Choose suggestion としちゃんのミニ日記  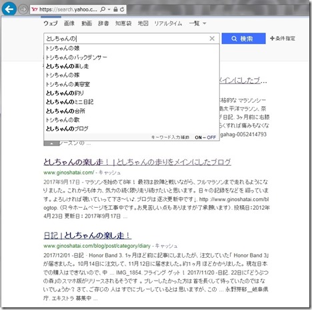click(x=131, y=102)
